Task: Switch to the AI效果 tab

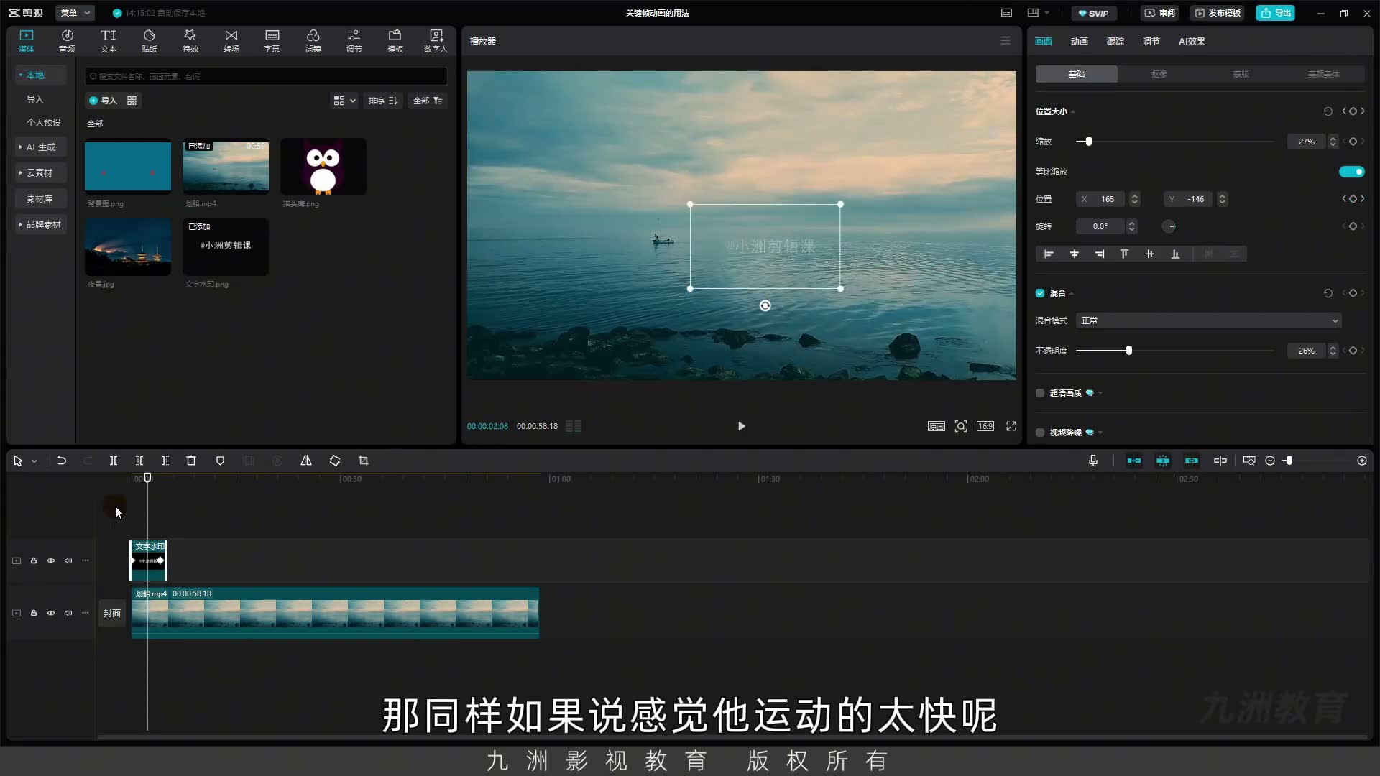Action: click(1192, 41)
